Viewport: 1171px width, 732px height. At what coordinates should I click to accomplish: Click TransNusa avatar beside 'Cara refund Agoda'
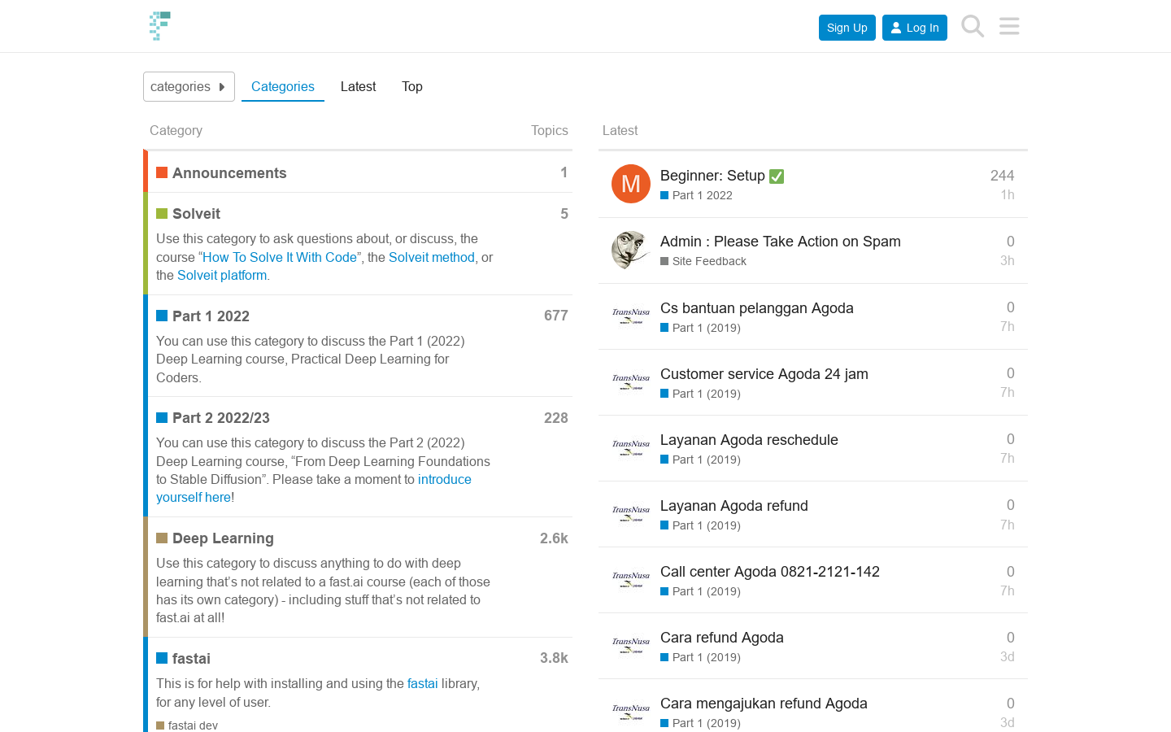click(x=631, y=645)
